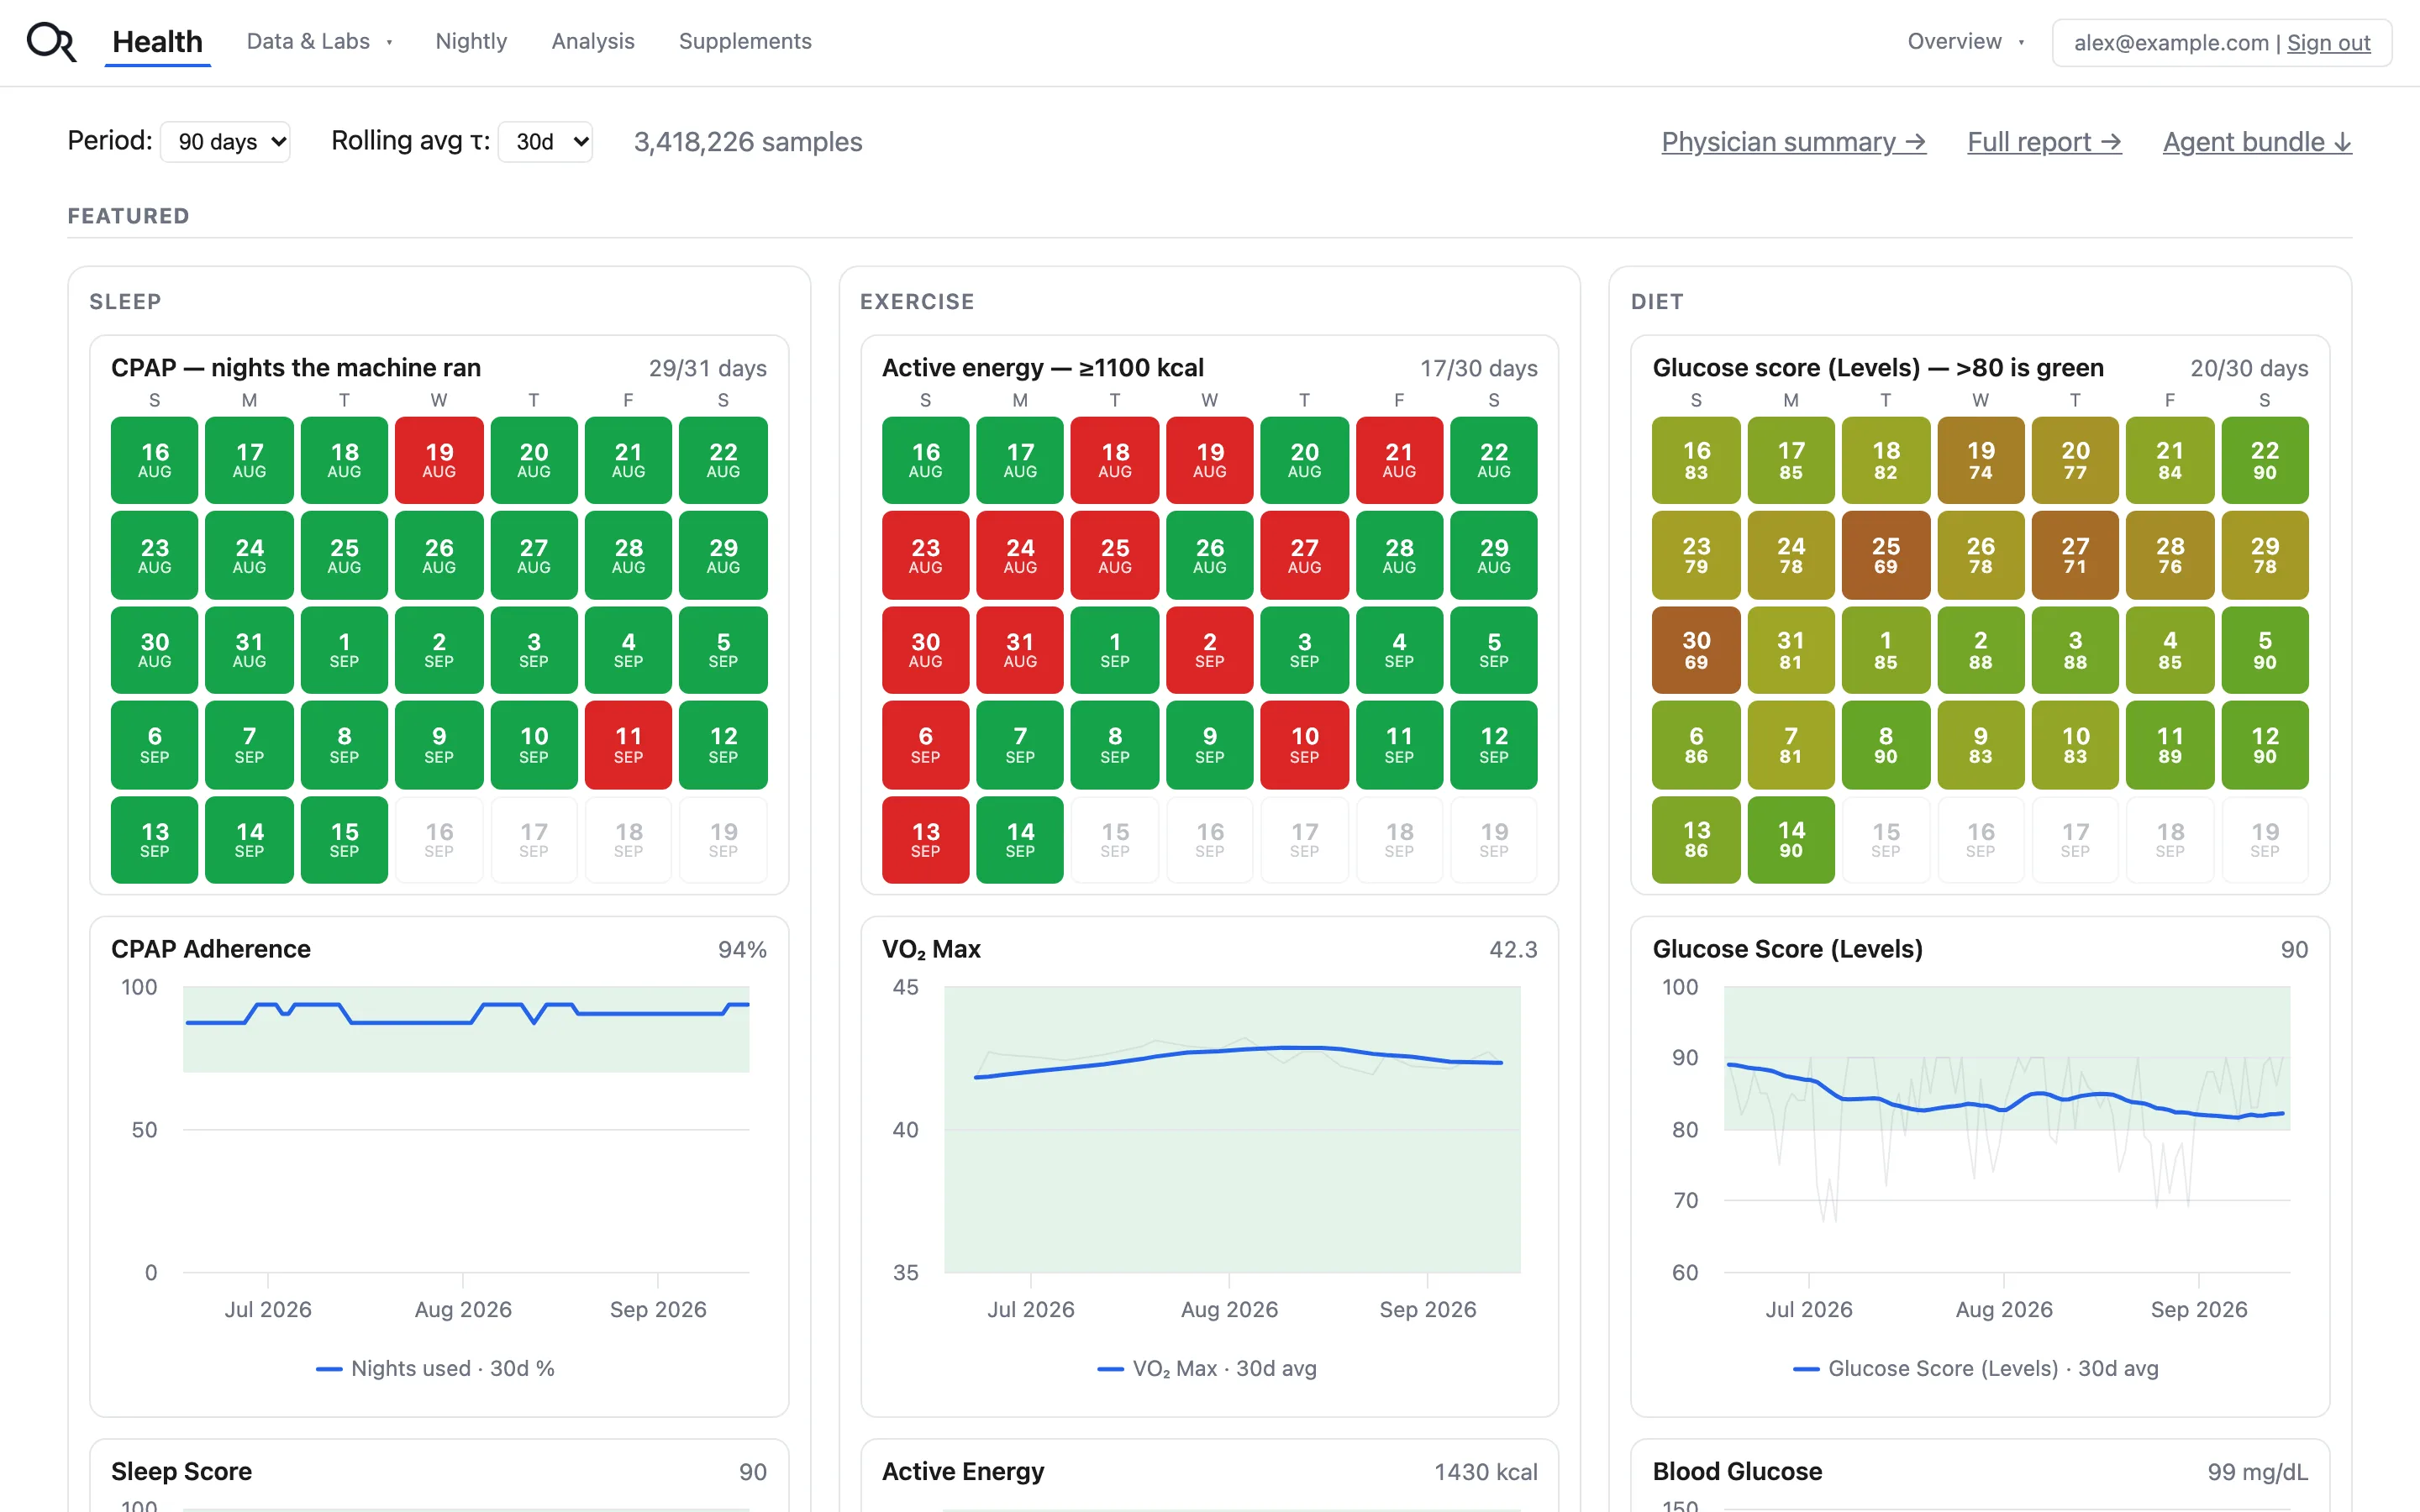
Task: Click the CPAP Adherence chart title
Action: pos(211,949)
